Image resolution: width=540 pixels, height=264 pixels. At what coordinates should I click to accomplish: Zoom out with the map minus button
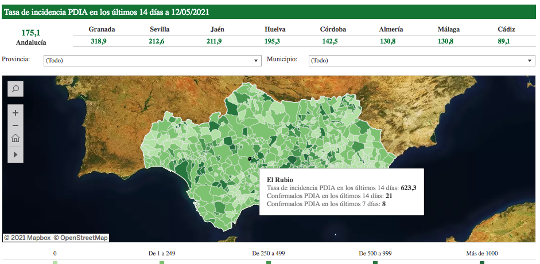click(15, 125)
